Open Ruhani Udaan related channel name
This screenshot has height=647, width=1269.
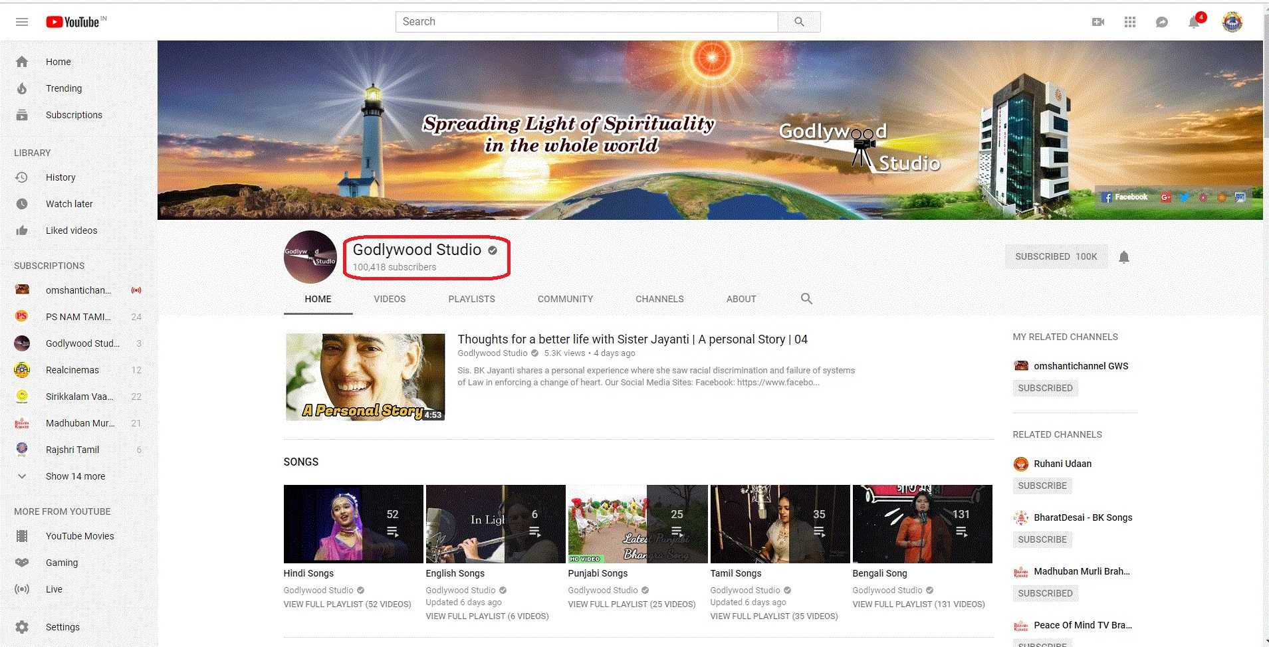pyautogui.click(x=1062, y=464)
